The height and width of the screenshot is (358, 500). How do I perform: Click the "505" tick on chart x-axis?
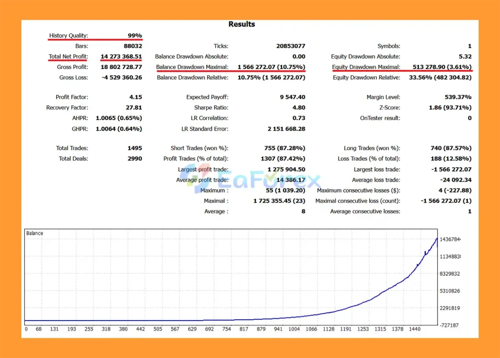pyautogui.click(x=158, y=329)
